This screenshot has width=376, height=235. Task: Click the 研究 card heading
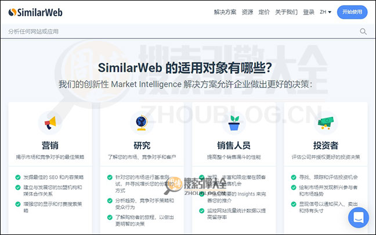click(x=142, y=145)
